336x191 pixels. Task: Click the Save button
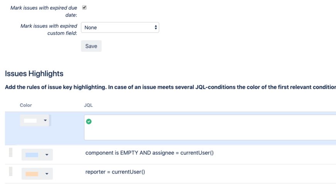[91, 46]
